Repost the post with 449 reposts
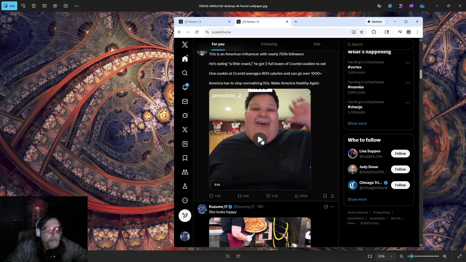Image resolution: width=466 pixels, height=262 pixels. (243, 196)
